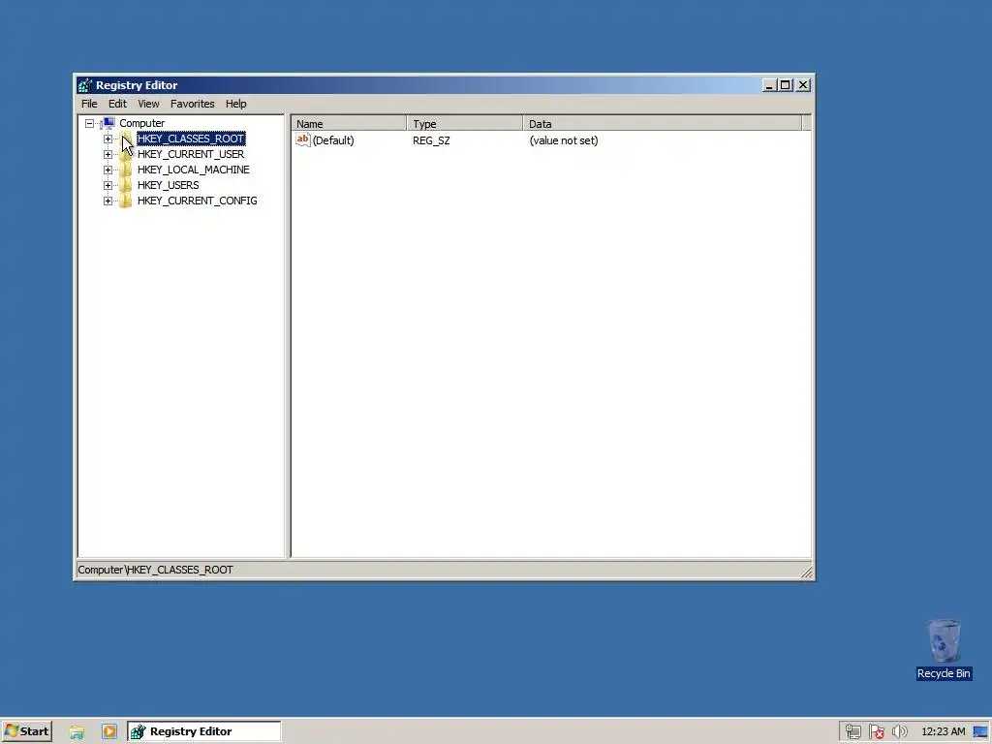Screen dimensions: 992x744
Task: Select HKEY_CURRENT_CONFIG tree label
Action: [197, 201]
